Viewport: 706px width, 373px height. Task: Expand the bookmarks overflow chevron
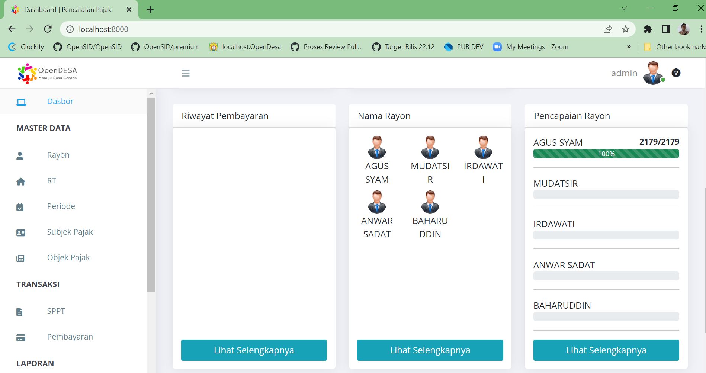629,47
